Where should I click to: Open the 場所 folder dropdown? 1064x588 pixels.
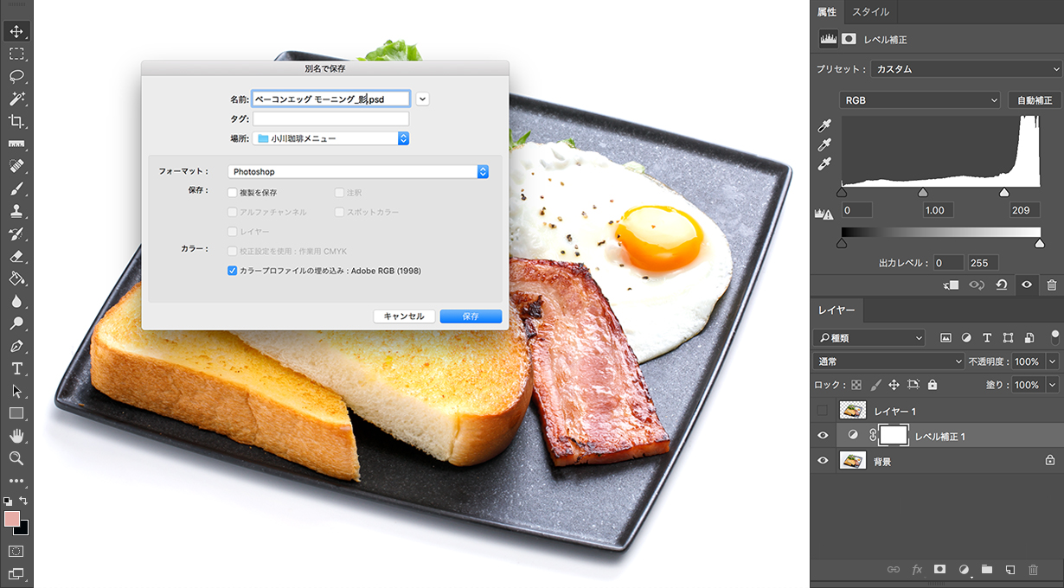pyautogui.click(x=330, y=138)
